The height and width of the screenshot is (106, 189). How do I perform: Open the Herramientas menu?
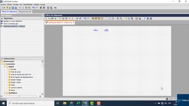pyautogui.click(x=28, y=4)
